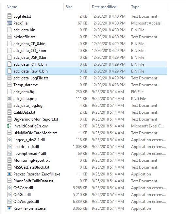This screenshot has width=186, height=214.
Task: Click the FIG File type cell
Action: click(x=137, y=91)
